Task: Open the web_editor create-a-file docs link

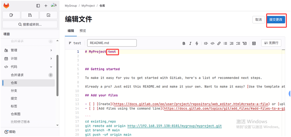Action: point(191,104)
